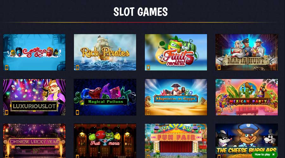Screen dimensions: 285x158
Task: Open the Chinese Lucky Year game
Action: click(x=34, y=141)
